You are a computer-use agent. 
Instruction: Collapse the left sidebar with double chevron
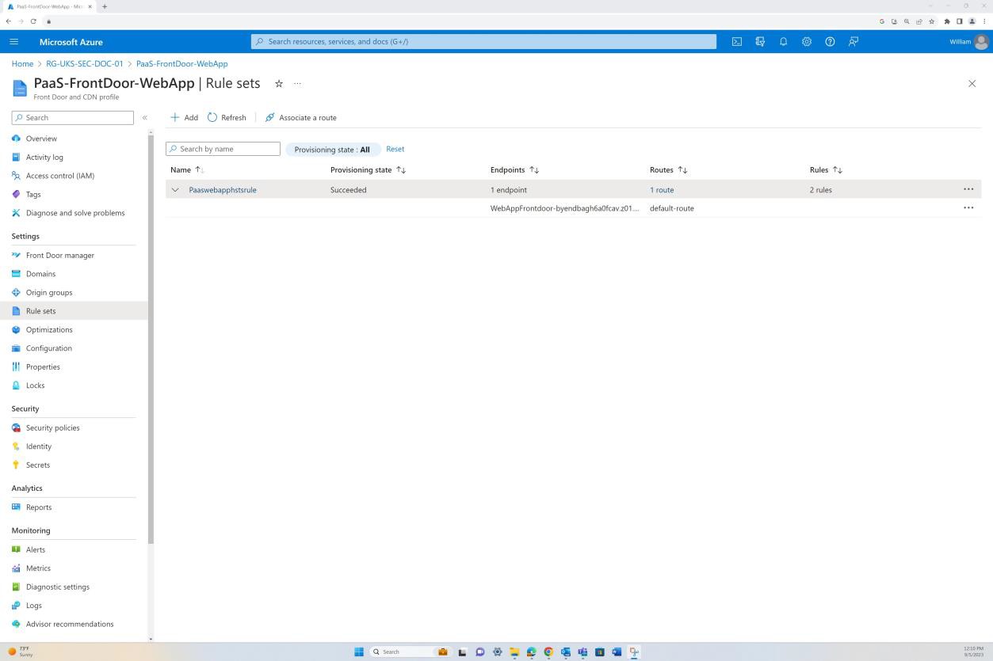145,117
